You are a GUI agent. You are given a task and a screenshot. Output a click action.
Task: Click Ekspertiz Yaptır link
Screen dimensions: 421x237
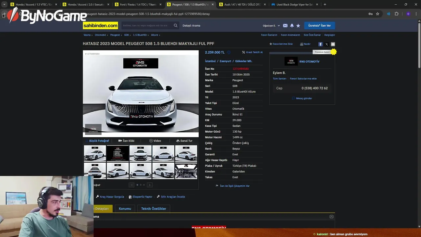pos(140,197)
